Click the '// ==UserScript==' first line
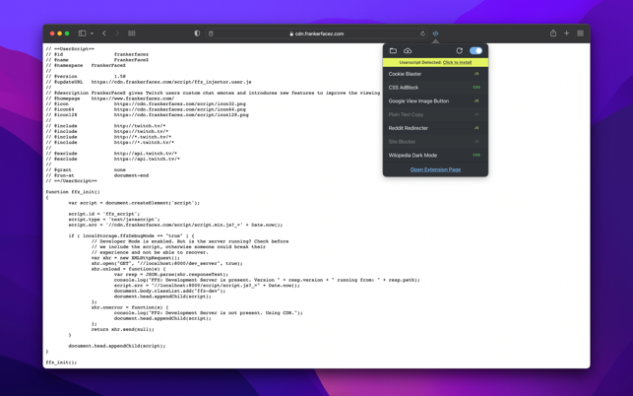633x396 pixels. [x=70, y=49]
